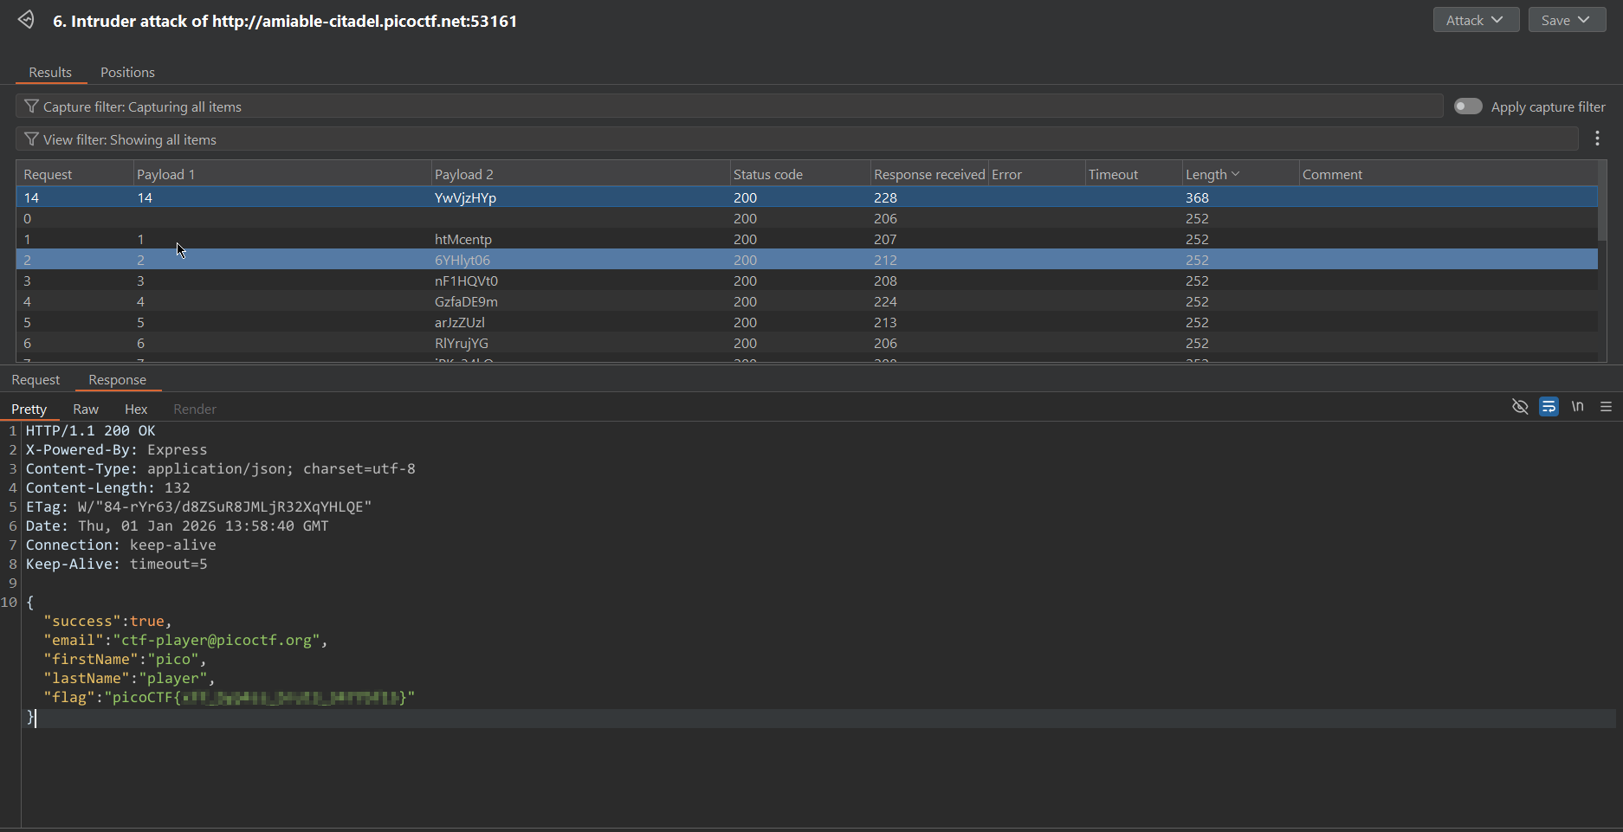Select the row with payload GzfaDE9m

click(x=466, y=302)
